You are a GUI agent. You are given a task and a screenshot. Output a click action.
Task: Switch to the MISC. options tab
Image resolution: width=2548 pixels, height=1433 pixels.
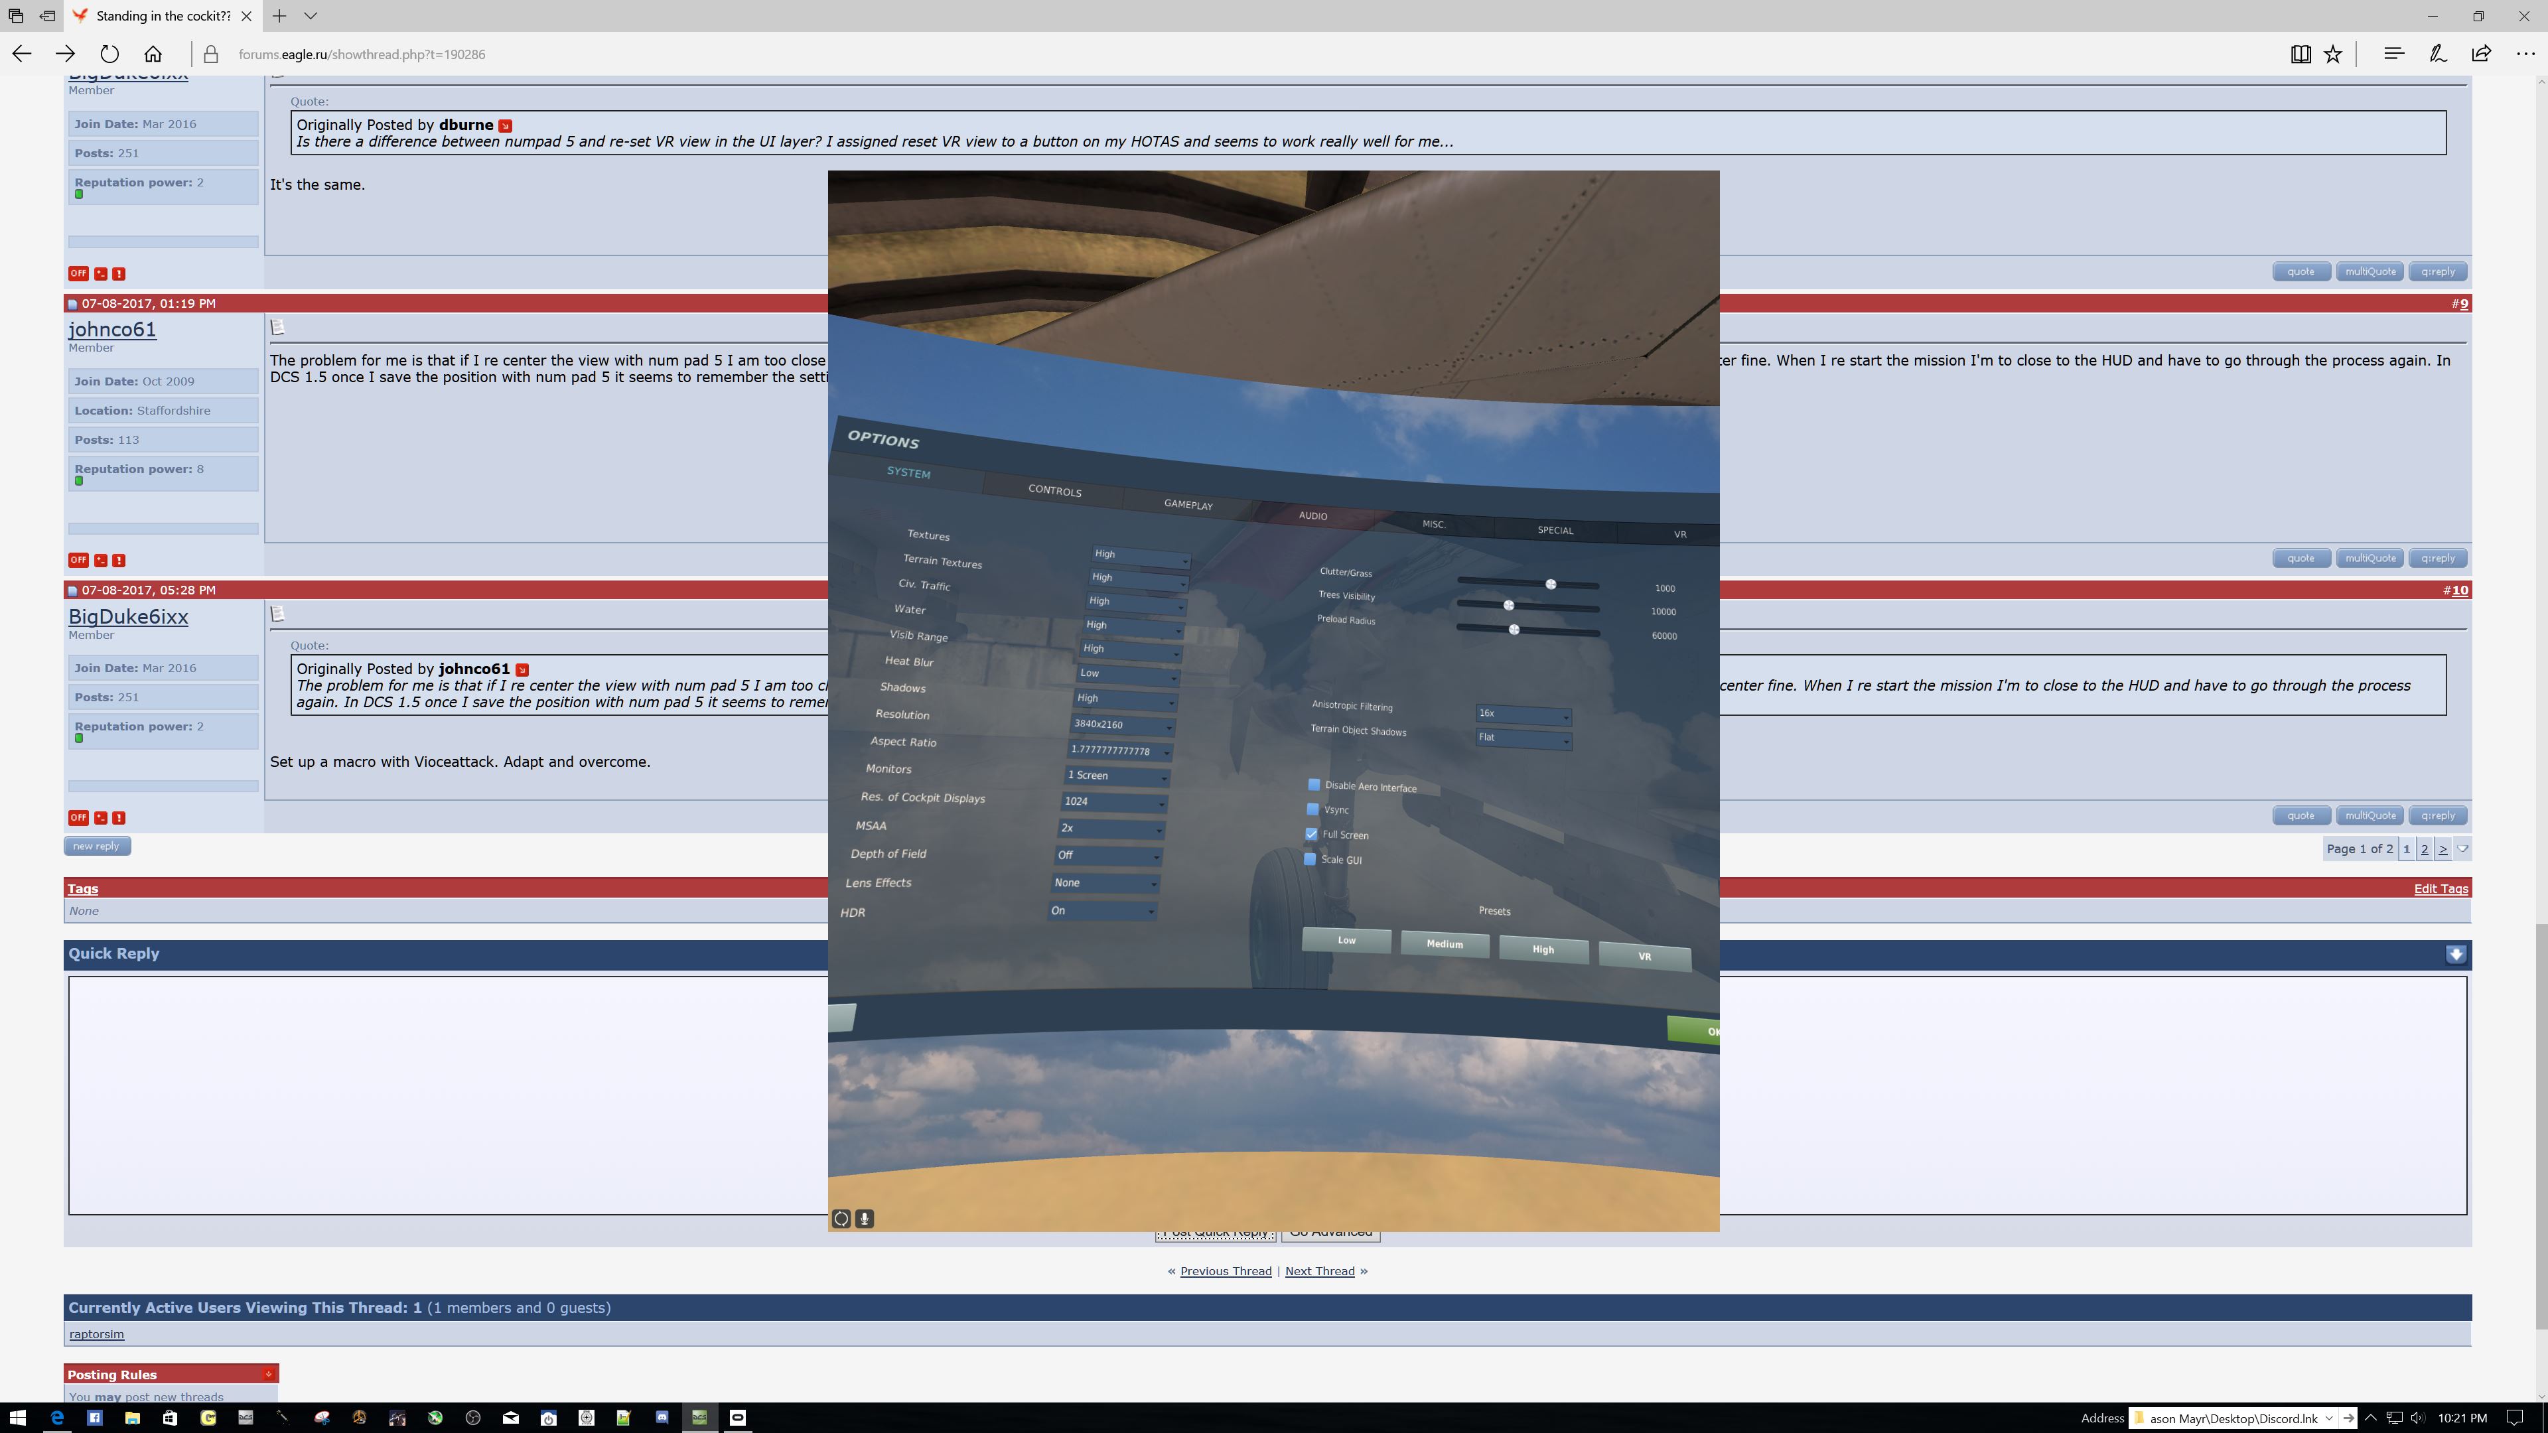pyautogui.click(x=1434, y=524)
